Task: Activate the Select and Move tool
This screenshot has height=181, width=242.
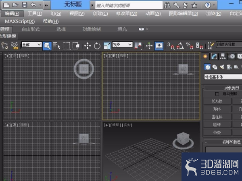Action: pyautogui.click(x=88, y=46)
